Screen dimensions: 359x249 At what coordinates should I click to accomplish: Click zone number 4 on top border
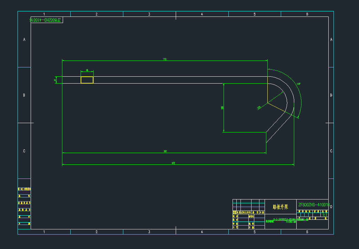(202, 14)
